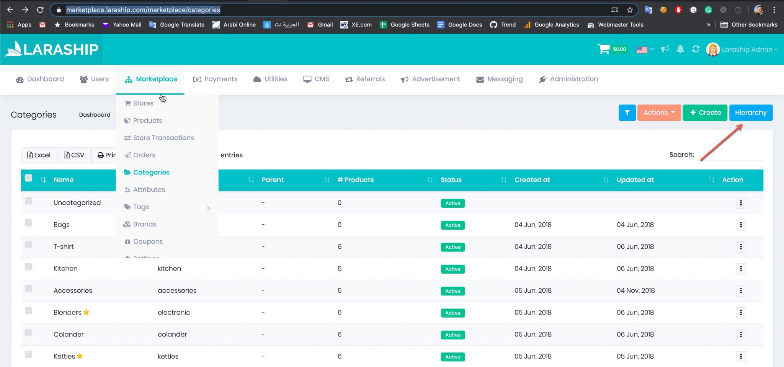
Task: Expand the Laraship Admin user menu
Action: (742, 49)
